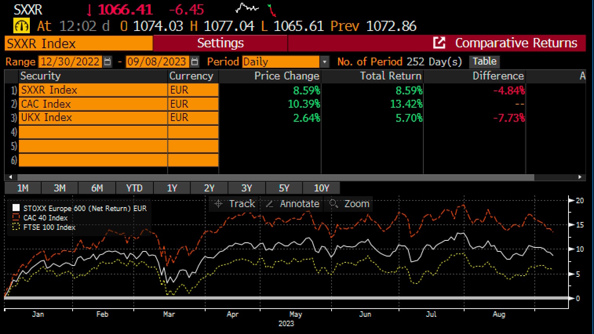Screen dimensions: 594x334
Task: Click the red down arrow price indicator
Action: tap(89, 9)
